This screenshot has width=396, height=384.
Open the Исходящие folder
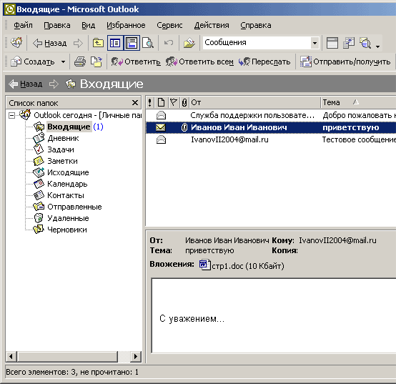[x=68, y=172]
